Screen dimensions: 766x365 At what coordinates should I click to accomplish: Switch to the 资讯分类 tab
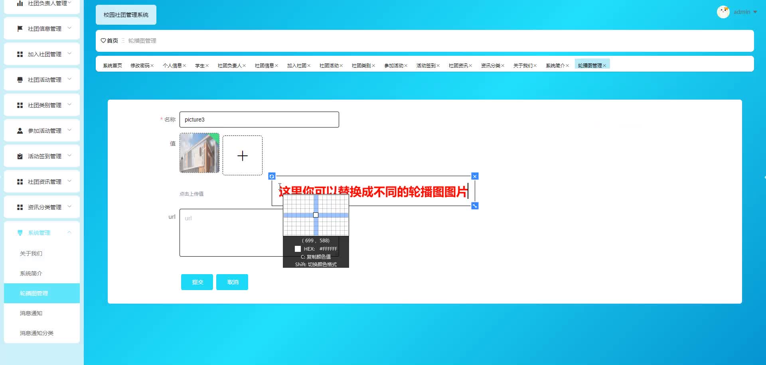[x=490, y=66]
